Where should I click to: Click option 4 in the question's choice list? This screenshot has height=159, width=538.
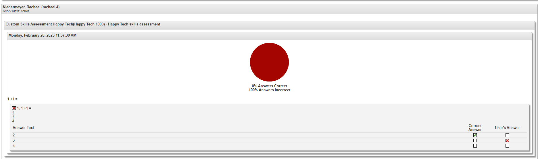coord(13,121)
